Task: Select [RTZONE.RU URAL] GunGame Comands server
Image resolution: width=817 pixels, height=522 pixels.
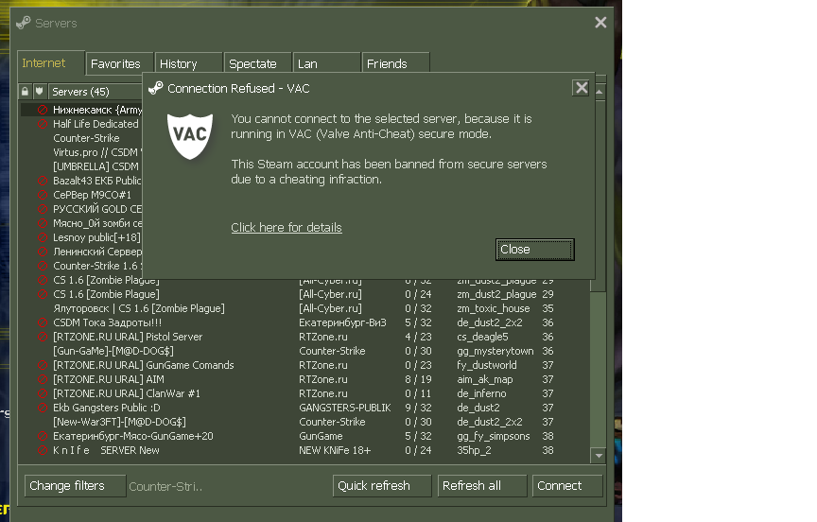Action: [304, 365]
